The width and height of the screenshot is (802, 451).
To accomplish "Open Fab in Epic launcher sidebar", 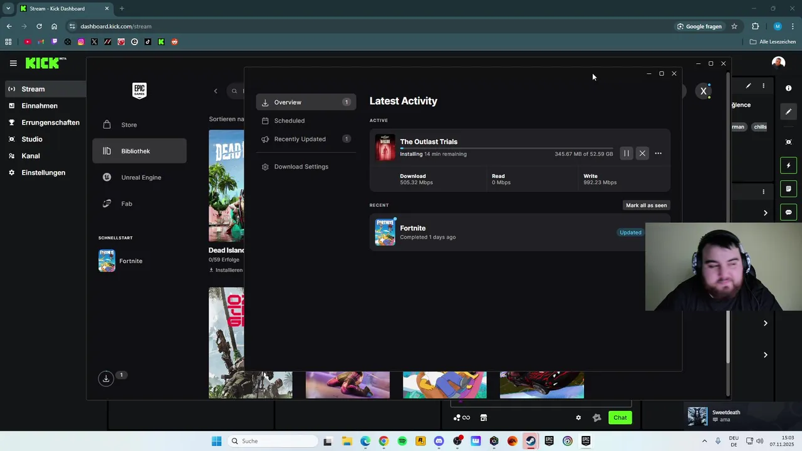I will (139, 204).
